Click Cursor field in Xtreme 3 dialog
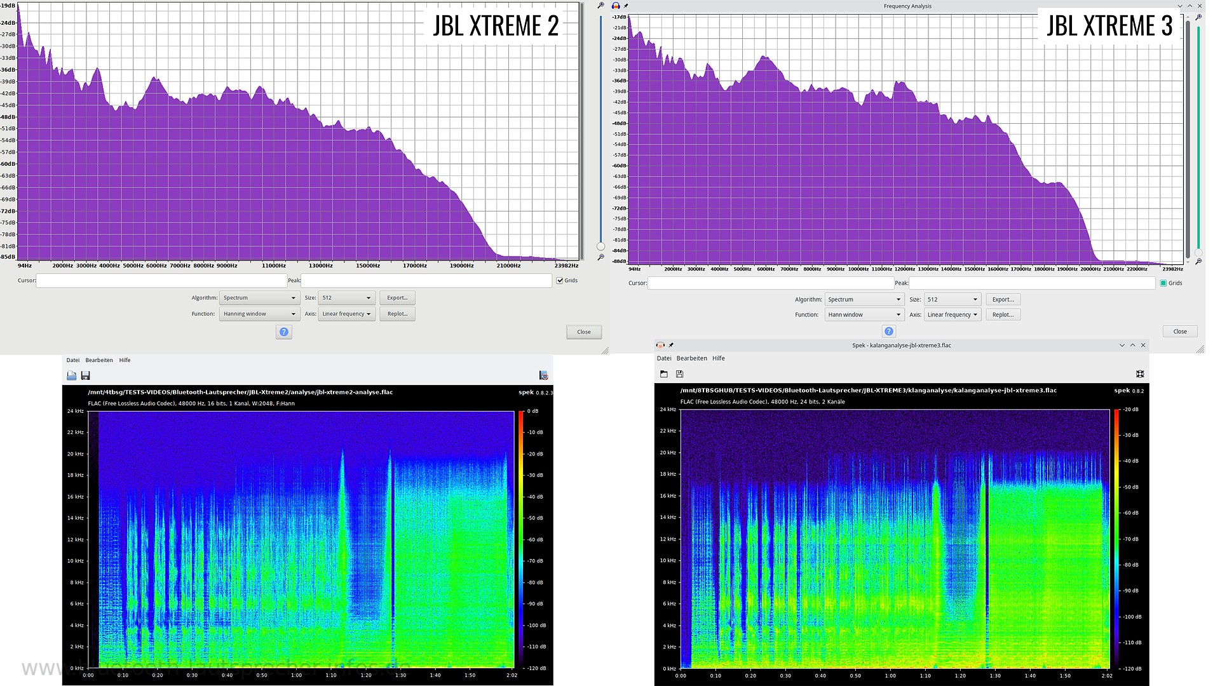 770,283
